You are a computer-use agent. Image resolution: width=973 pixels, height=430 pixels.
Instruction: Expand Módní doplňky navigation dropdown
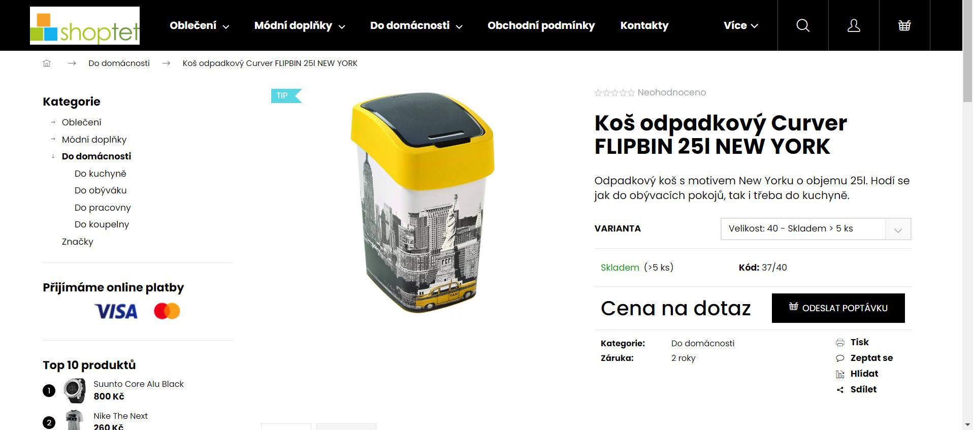[300, 25]
